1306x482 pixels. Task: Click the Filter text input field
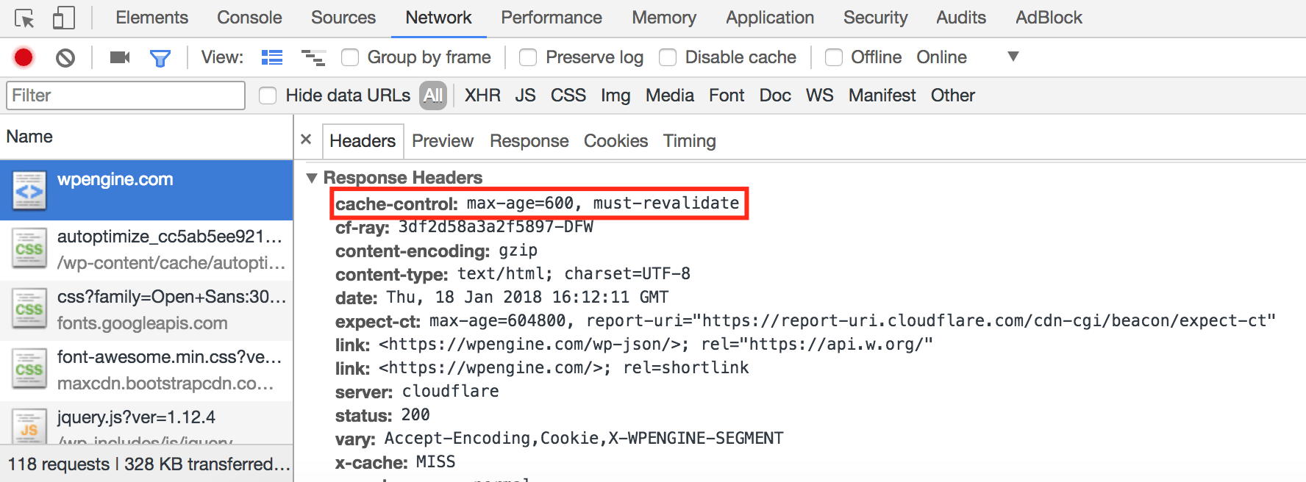pos(126,96)
